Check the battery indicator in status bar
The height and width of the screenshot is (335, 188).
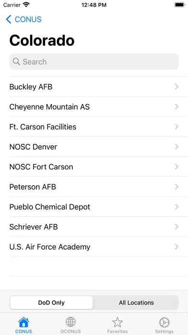(x=180, y=5)
